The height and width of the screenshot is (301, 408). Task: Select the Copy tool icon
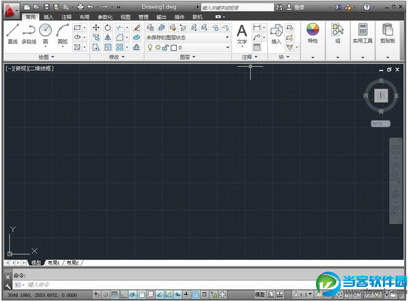click(96, 37)
